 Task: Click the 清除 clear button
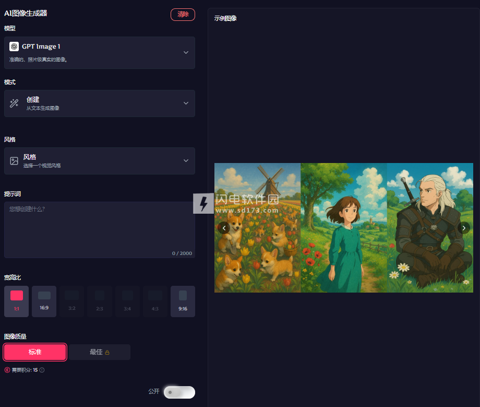(x=183, y=15)
